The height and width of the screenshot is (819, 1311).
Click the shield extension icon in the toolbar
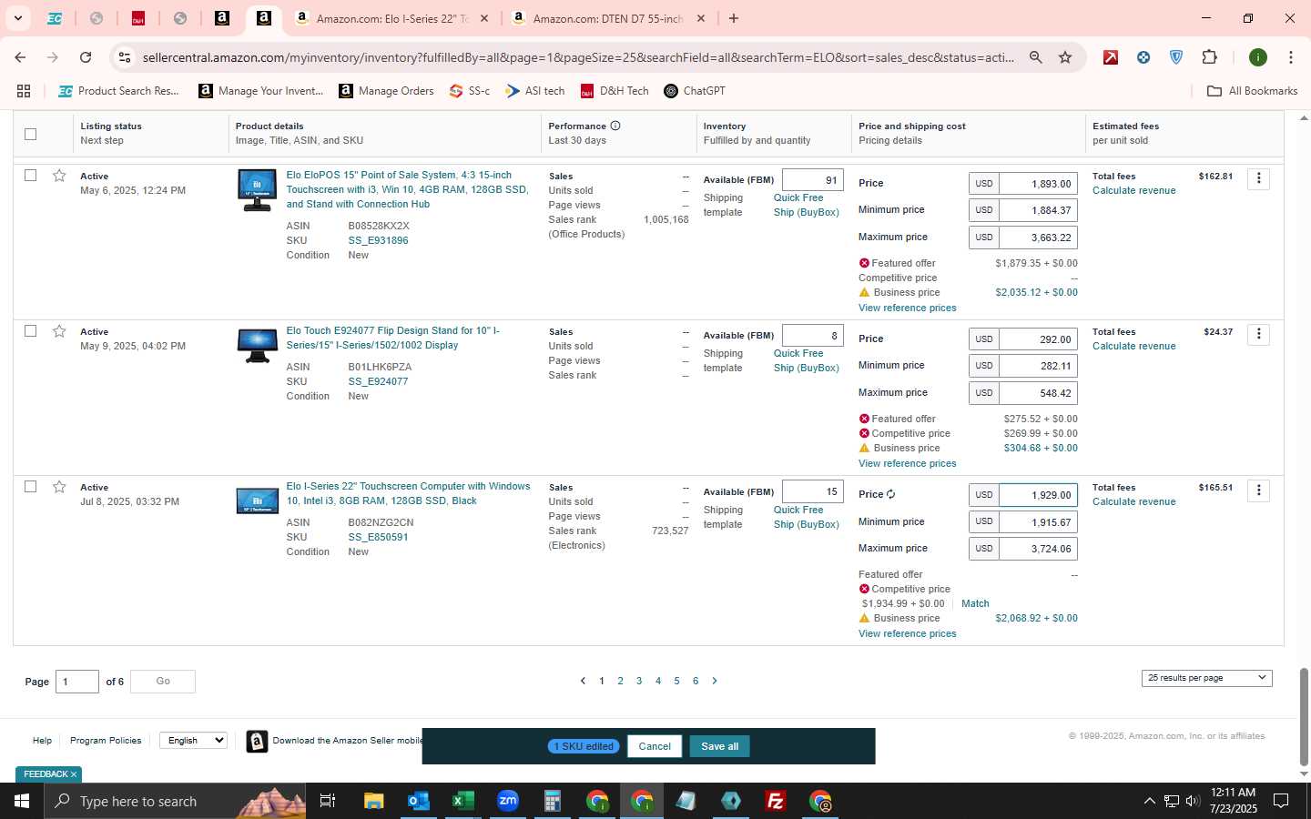pos(1176,57)
